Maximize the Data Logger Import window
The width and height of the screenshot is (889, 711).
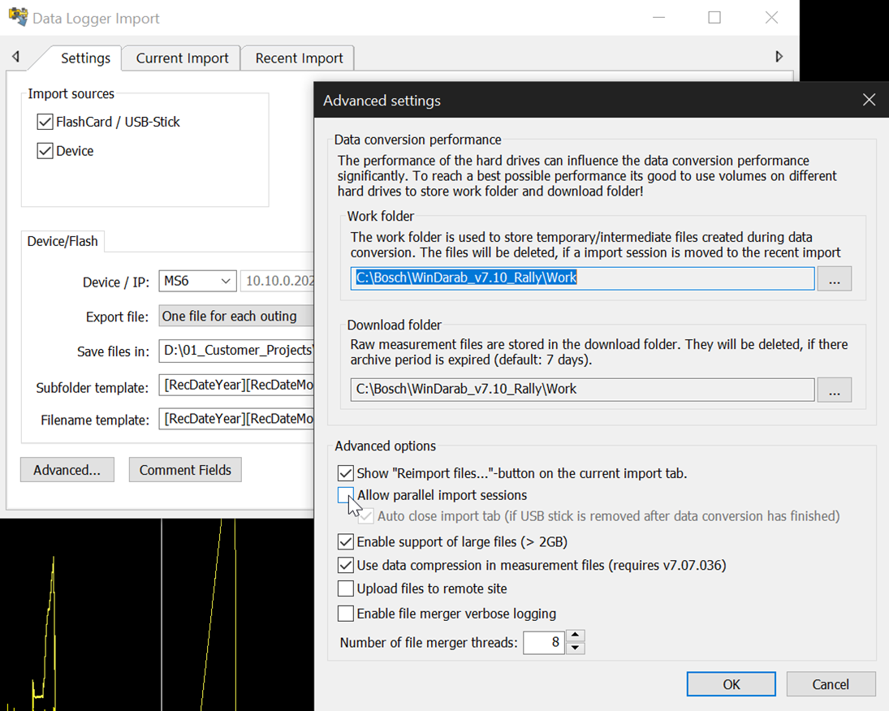pyautogui.click(x=714, y=18)
